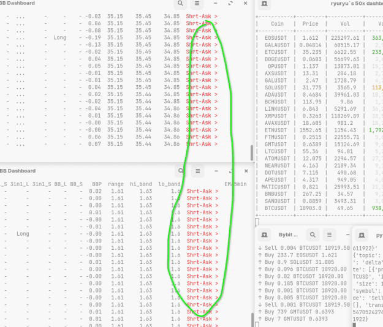Click the Price column header
This screenshot has height=327, width=383.
(310, 24)
